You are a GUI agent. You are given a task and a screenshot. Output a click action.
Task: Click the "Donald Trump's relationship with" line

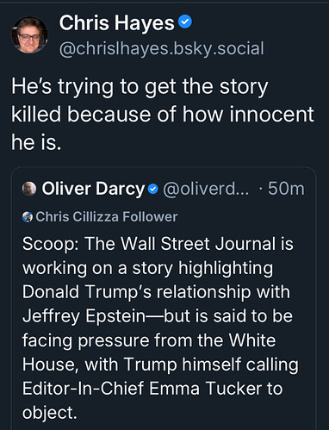(x=156, y=292)
